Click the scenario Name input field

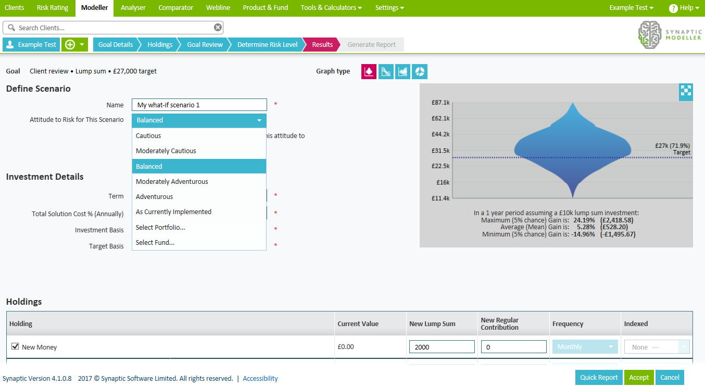click(199, 105)
